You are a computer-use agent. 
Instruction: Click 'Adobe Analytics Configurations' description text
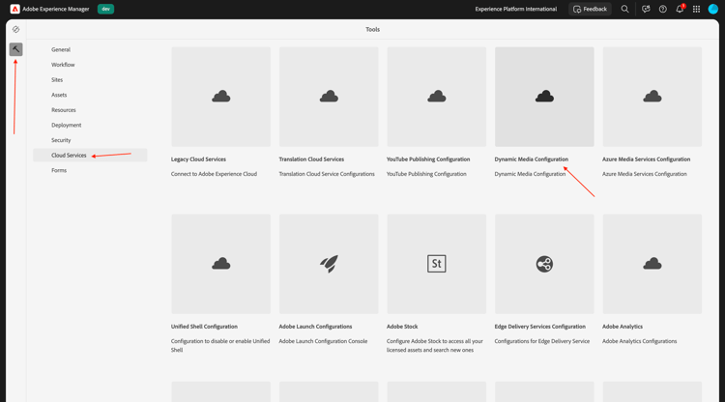tap(640, 341)
